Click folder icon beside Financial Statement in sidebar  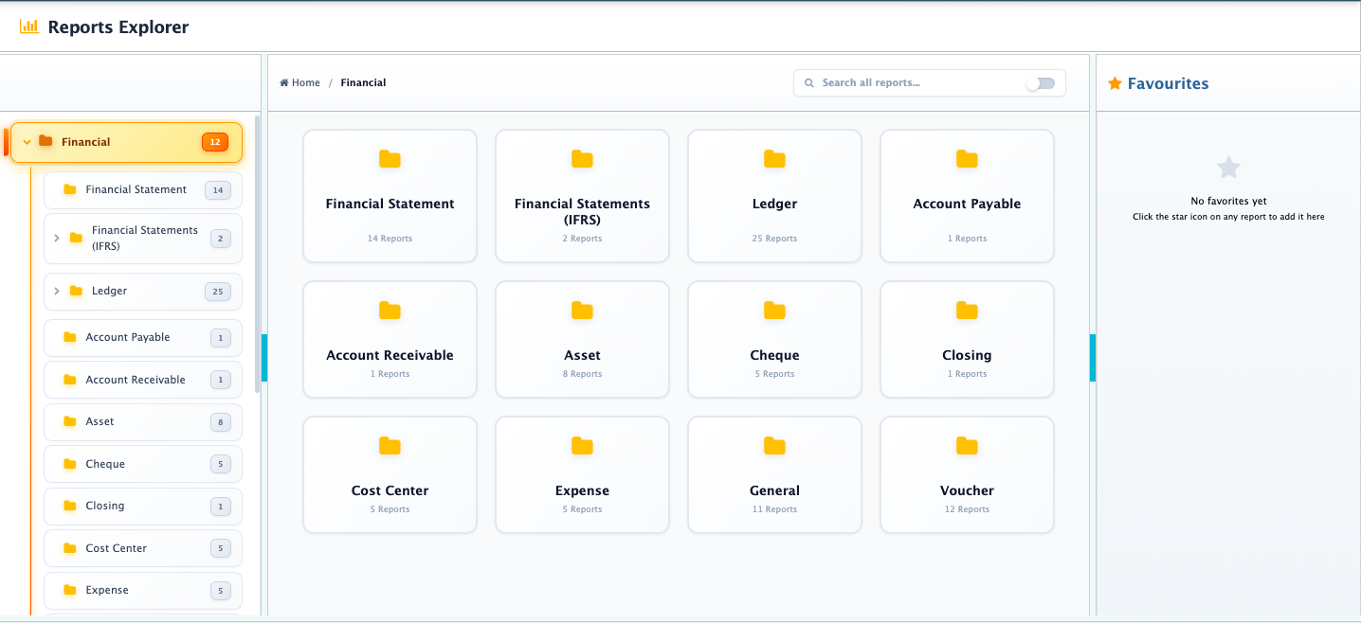(x=69, y=189)
